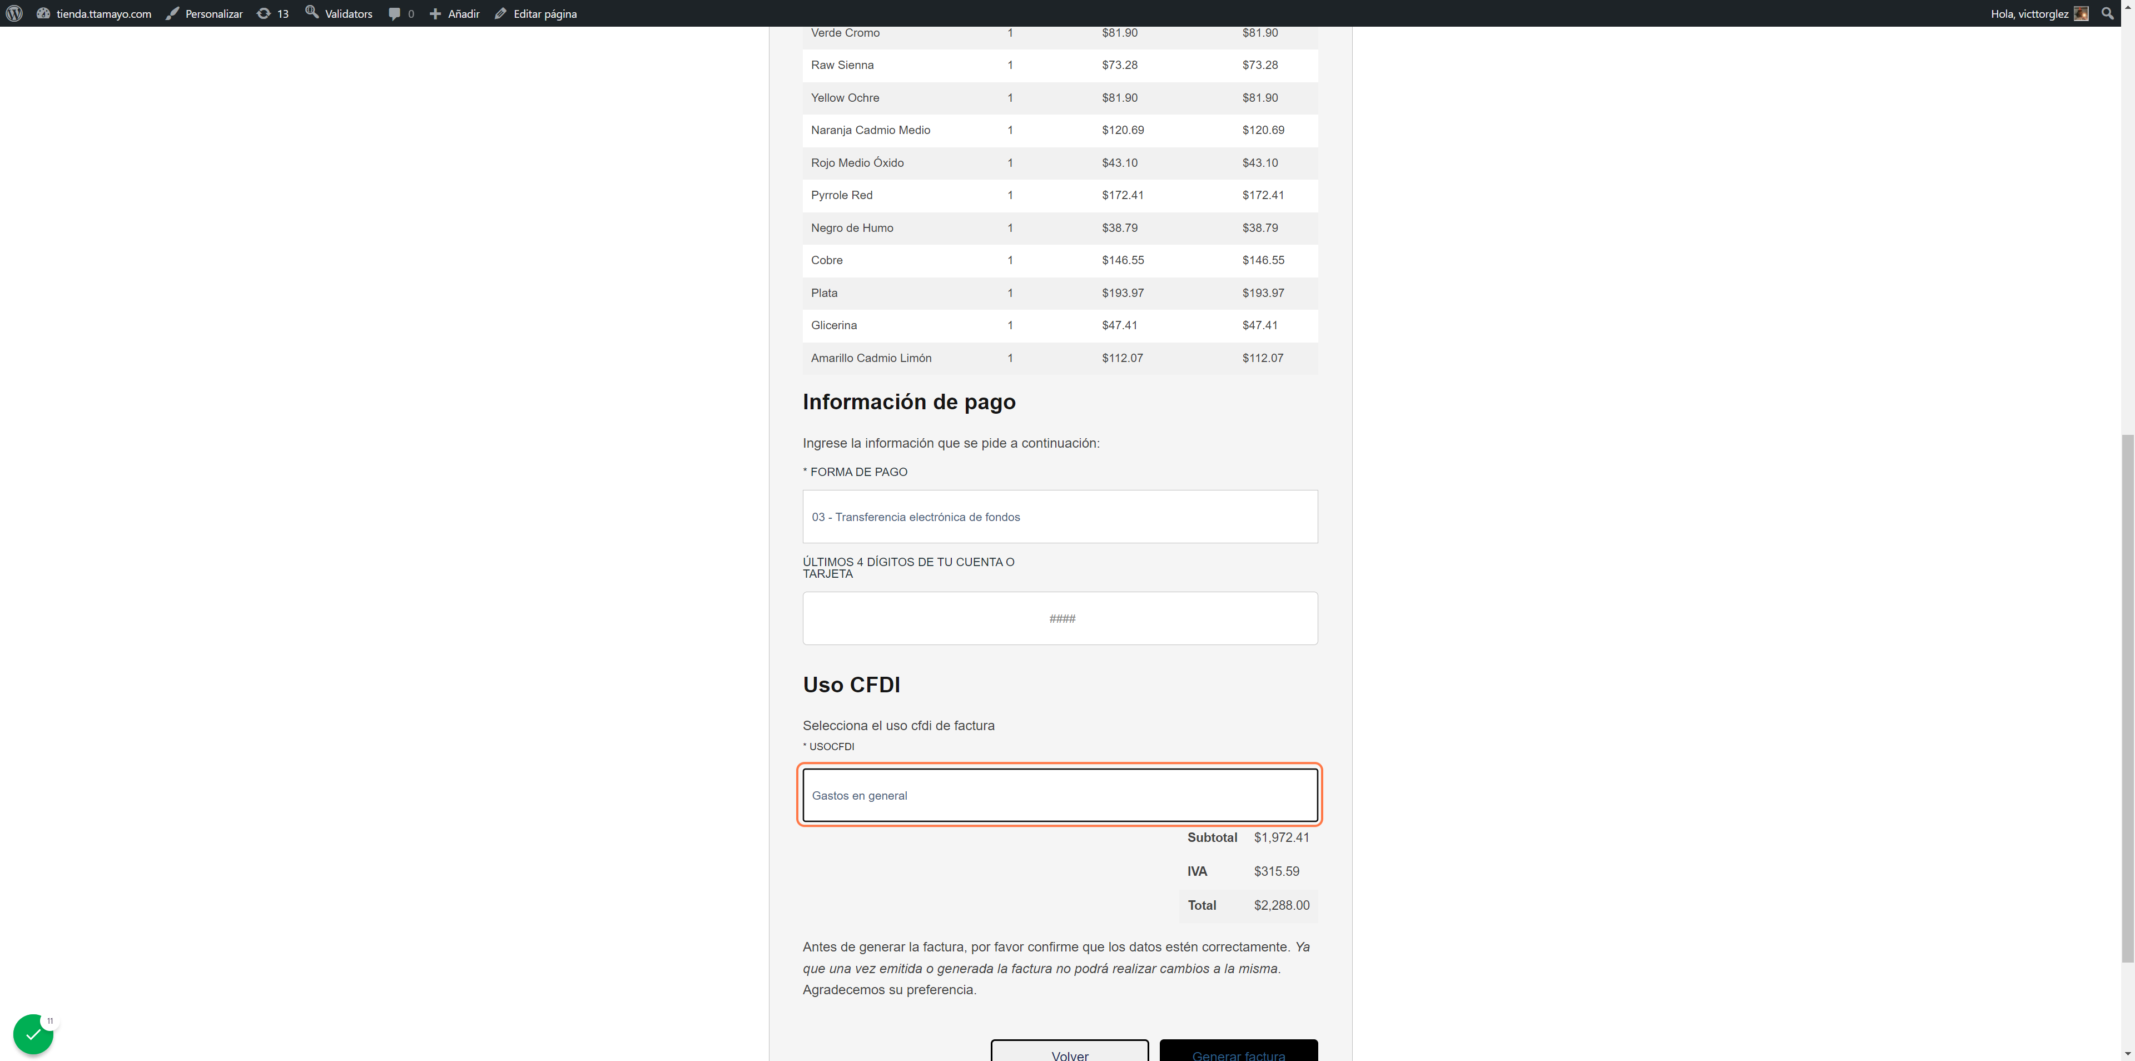Open the admin bar search icon
Image resolution: width=2135 pixels, height=1061 pixels.
click(2108, 13)
